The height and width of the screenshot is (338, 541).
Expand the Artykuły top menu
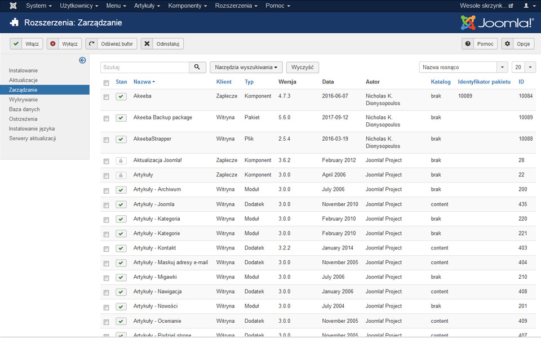click(x=147, y=6)
